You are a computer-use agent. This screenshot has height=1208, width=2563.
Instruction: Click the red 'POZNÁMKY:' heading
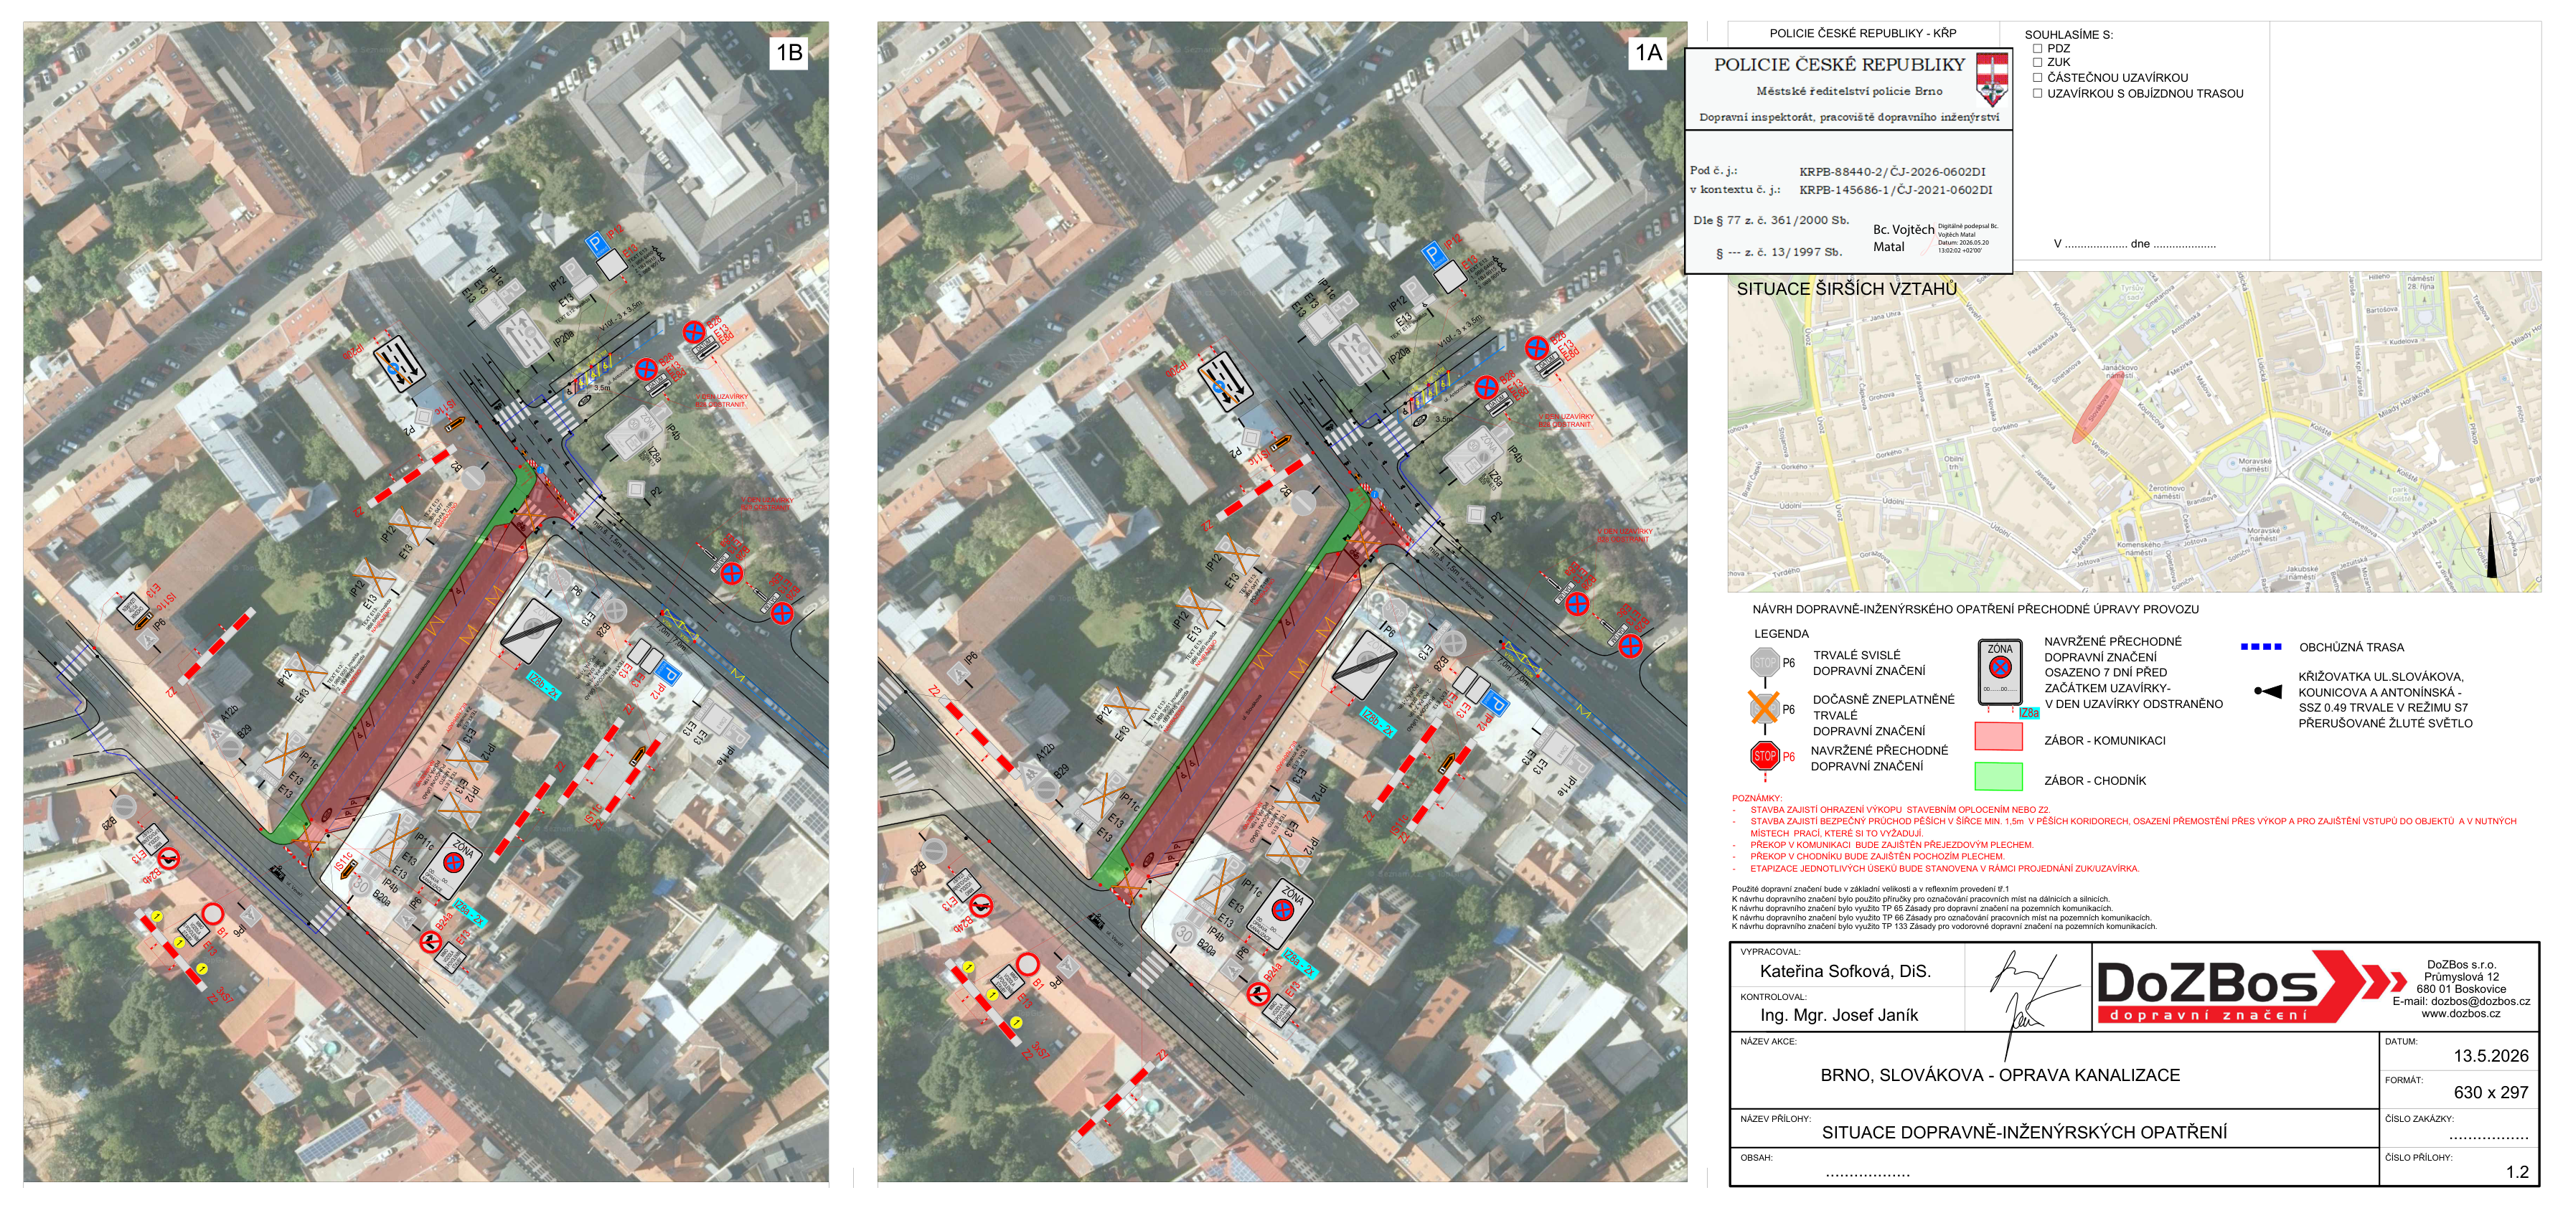[1756, 798]
